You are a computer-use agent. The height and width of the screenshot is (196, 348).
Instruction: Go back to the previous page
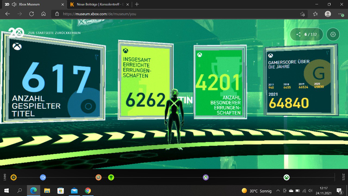(8, 14)
